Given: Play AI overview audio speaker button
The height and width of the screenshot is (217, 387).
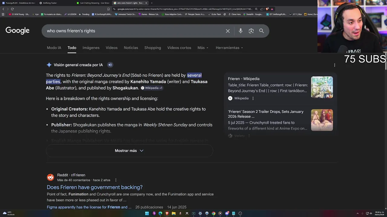Looking at the screenshot, I should click(110, 65).
